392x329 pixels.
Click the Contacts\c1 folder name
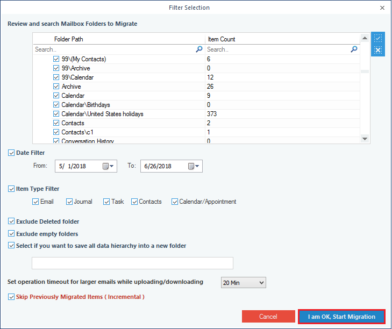click(x=77, y=132)
